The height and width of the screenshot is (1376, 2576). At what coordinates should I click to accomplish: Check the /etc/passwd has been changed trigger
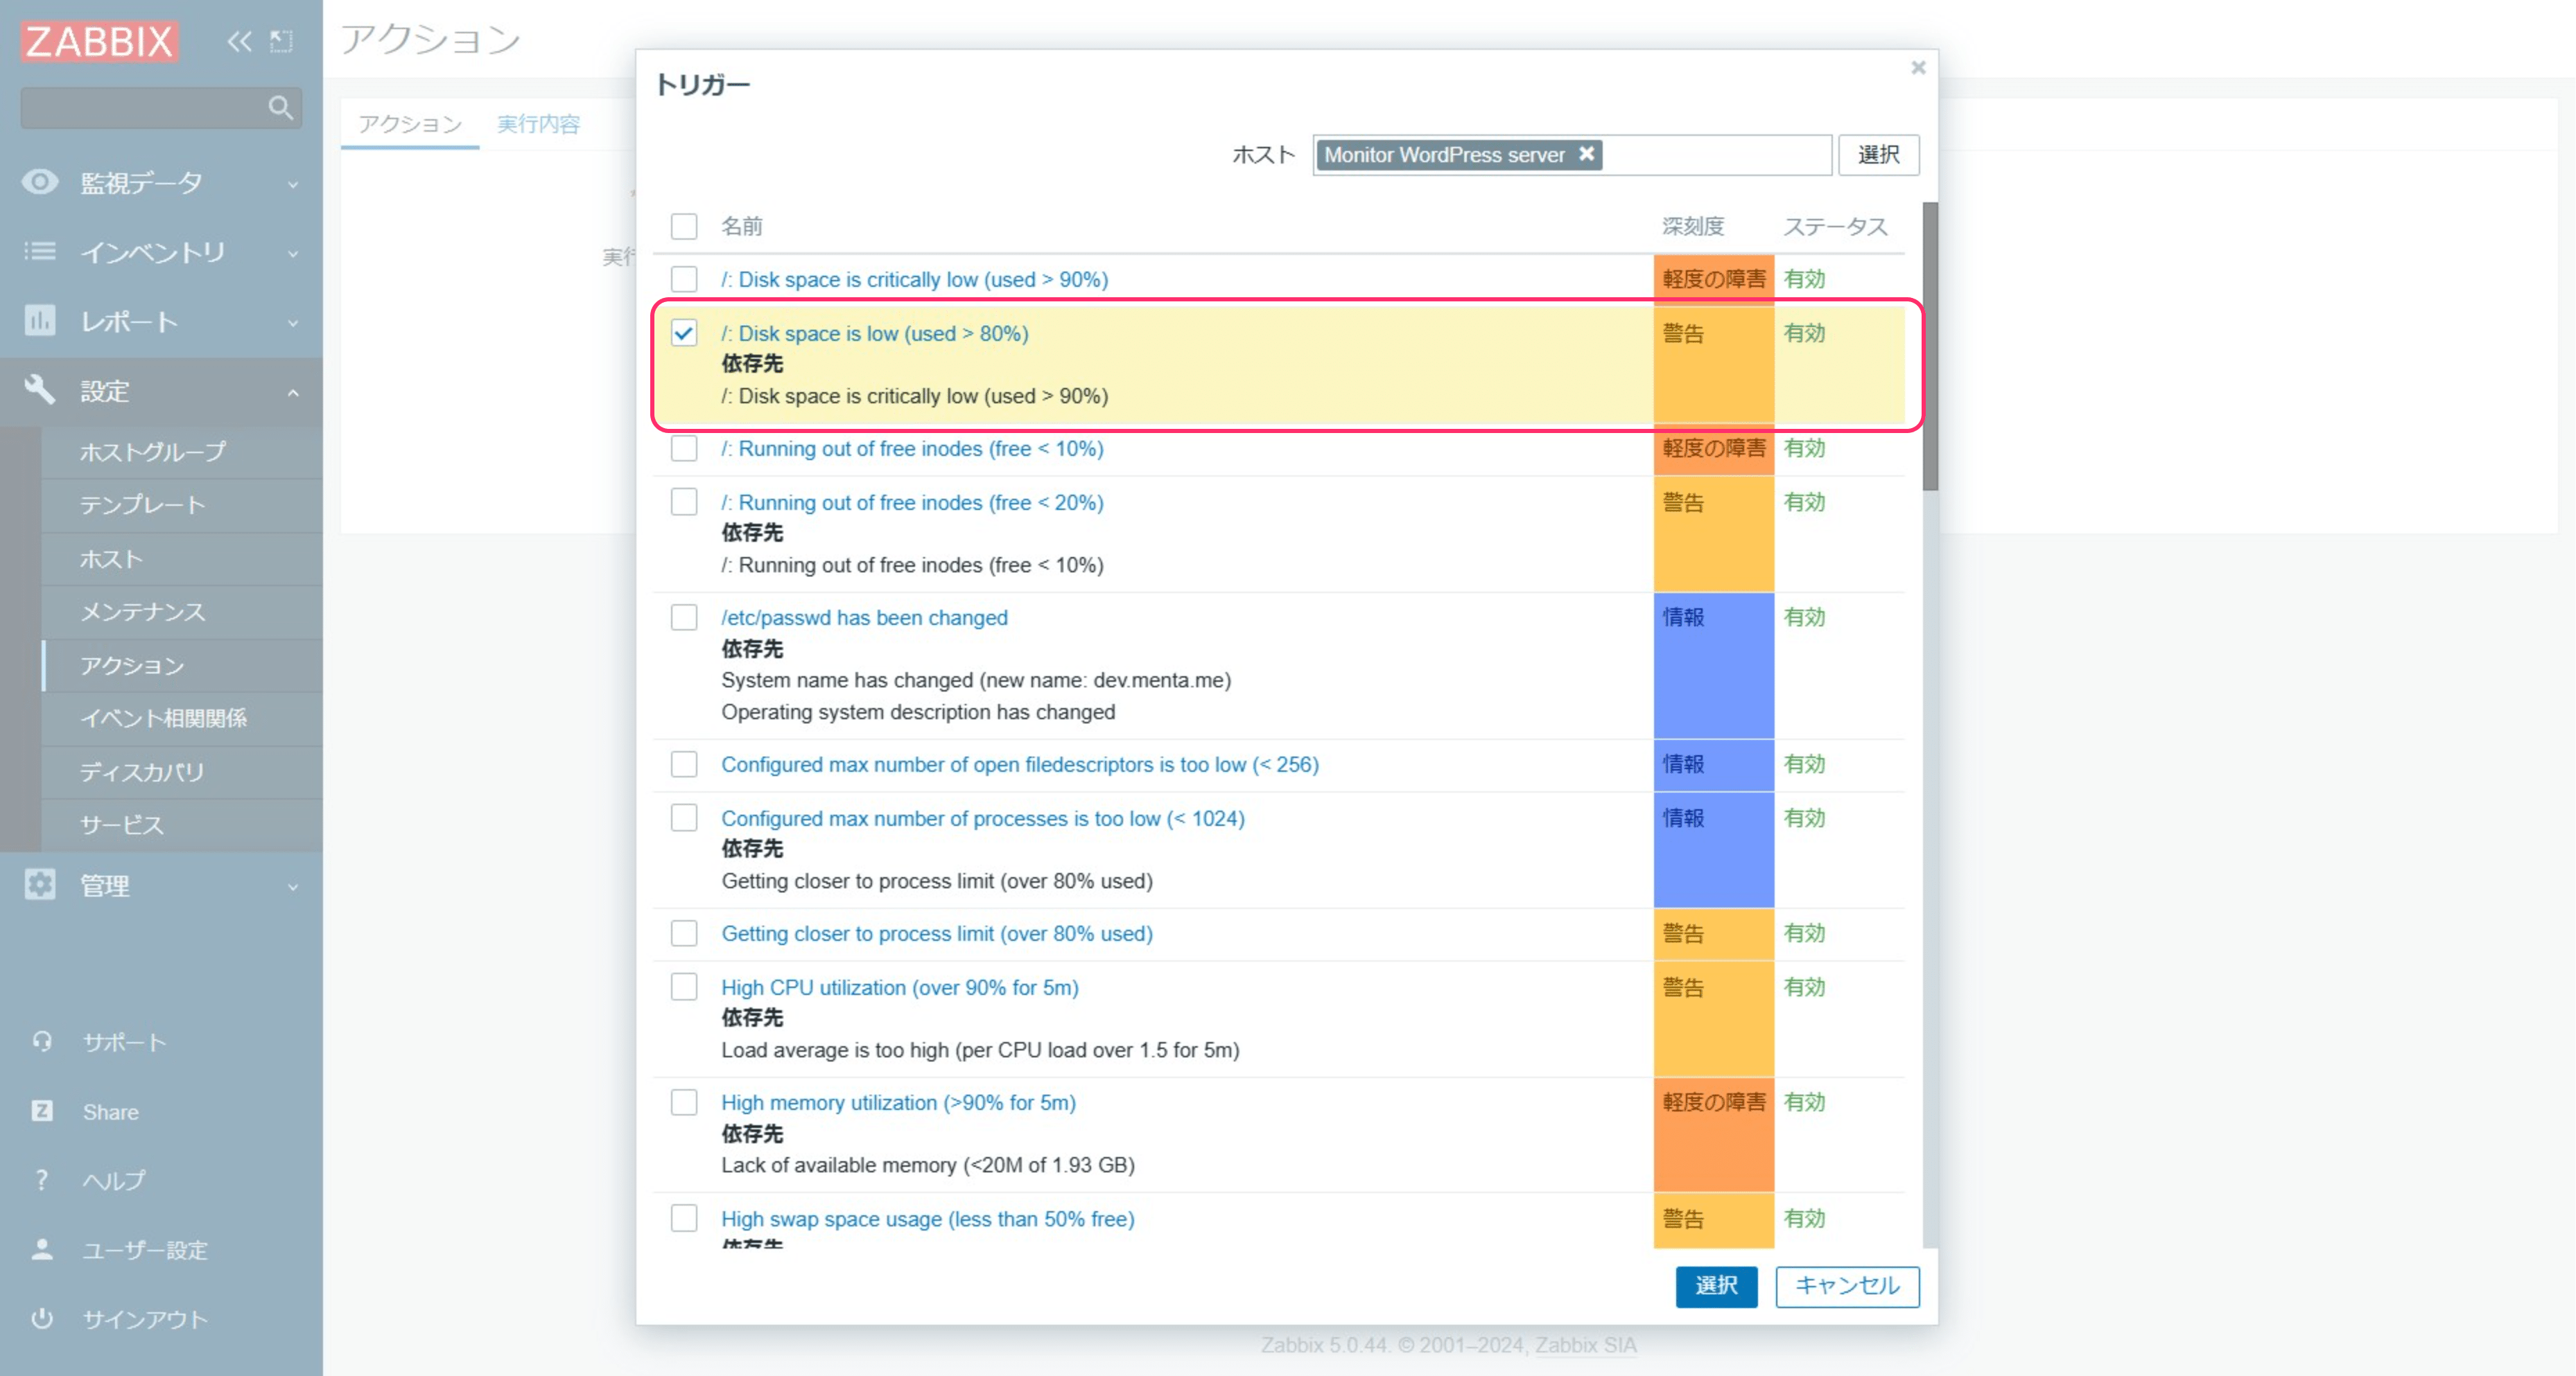(x=684, y=617)
